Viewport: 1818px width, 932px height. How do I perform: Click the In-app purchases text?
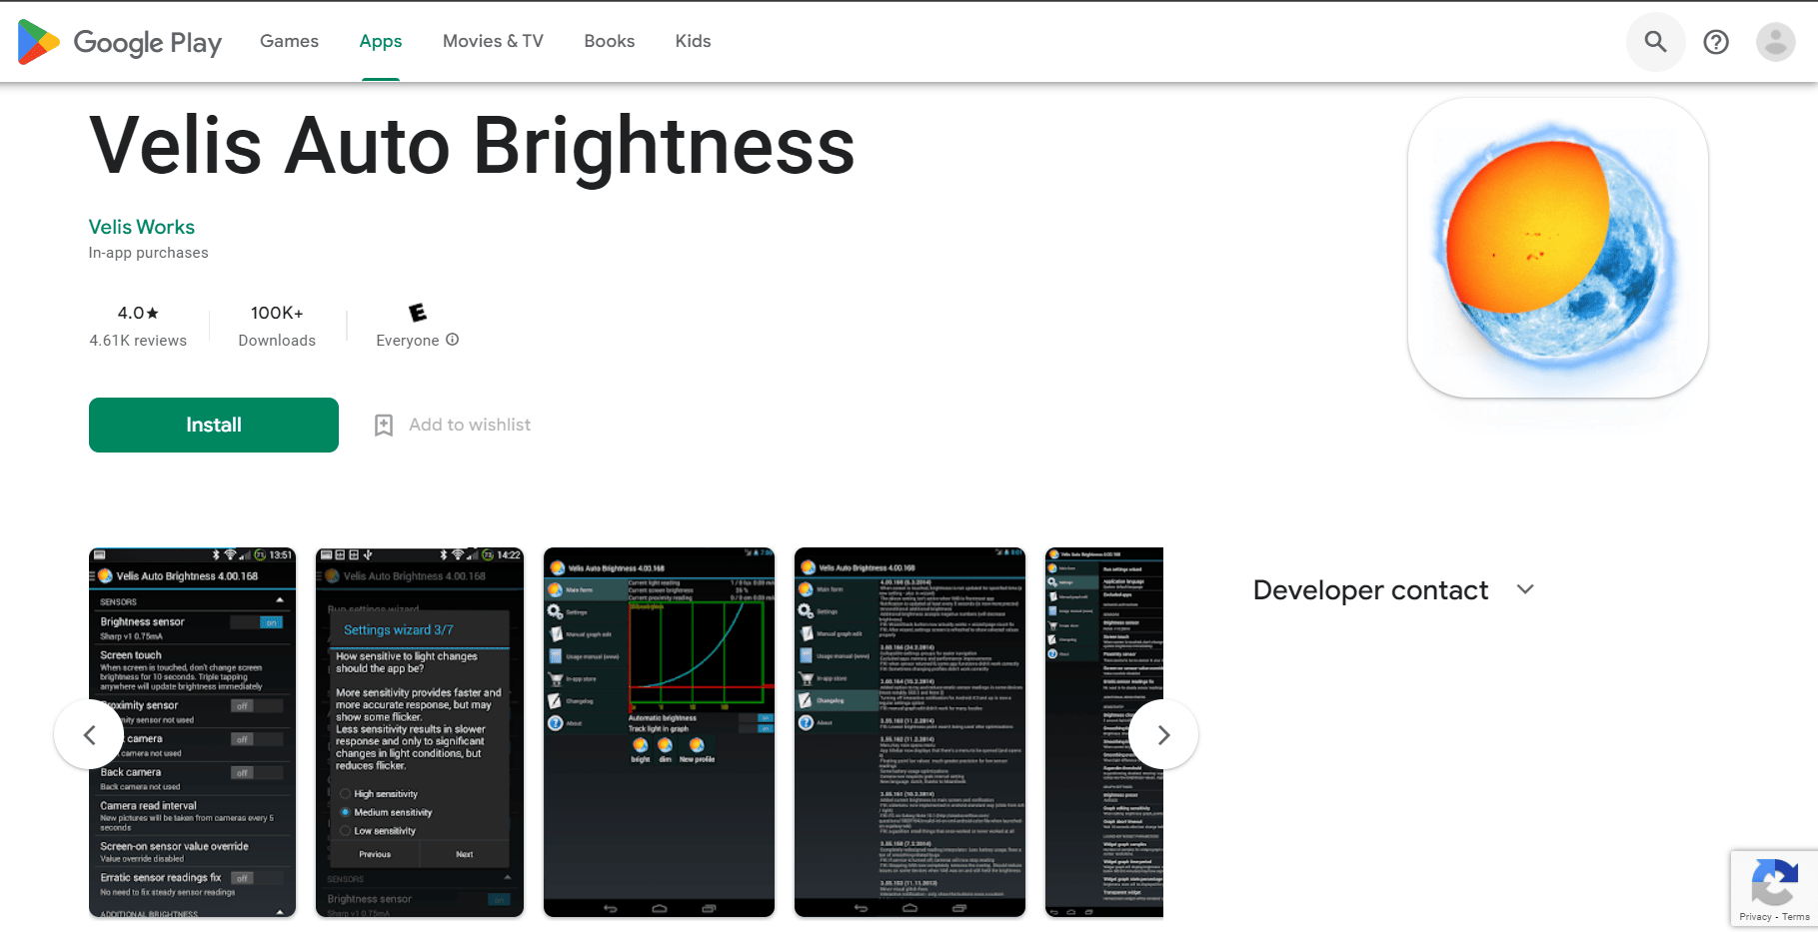click(x=149, y=253)
